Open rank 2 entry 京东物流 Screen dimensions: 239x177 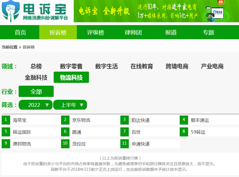coord(81,120)
